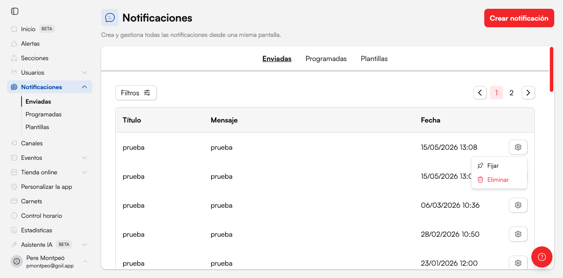
Task: Toggle the sidebar collapse icon
Action: tap(15, 11)
